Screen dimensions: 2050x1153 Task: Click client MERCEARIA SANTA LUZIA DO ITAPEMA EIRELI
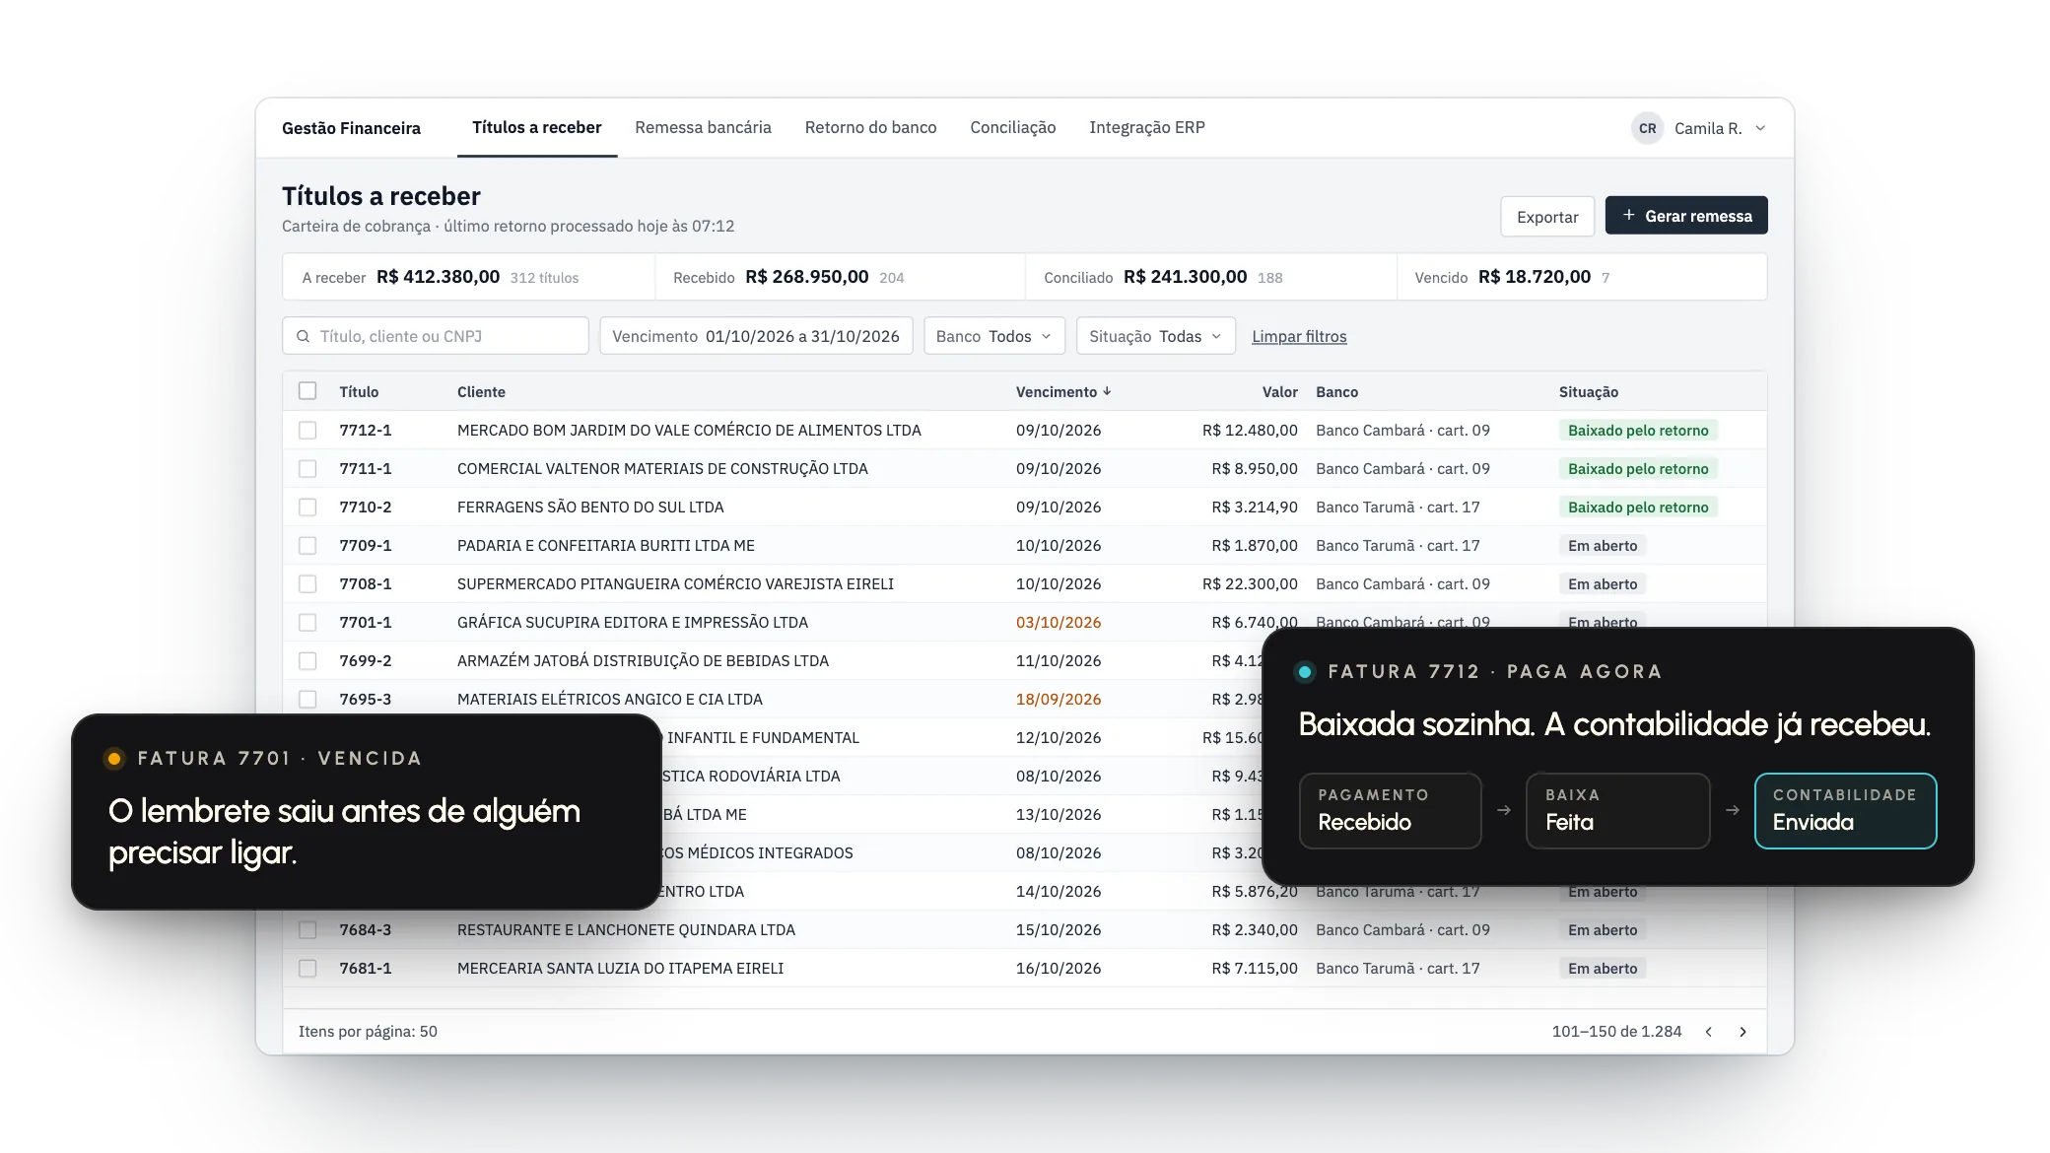click(620, 968)
